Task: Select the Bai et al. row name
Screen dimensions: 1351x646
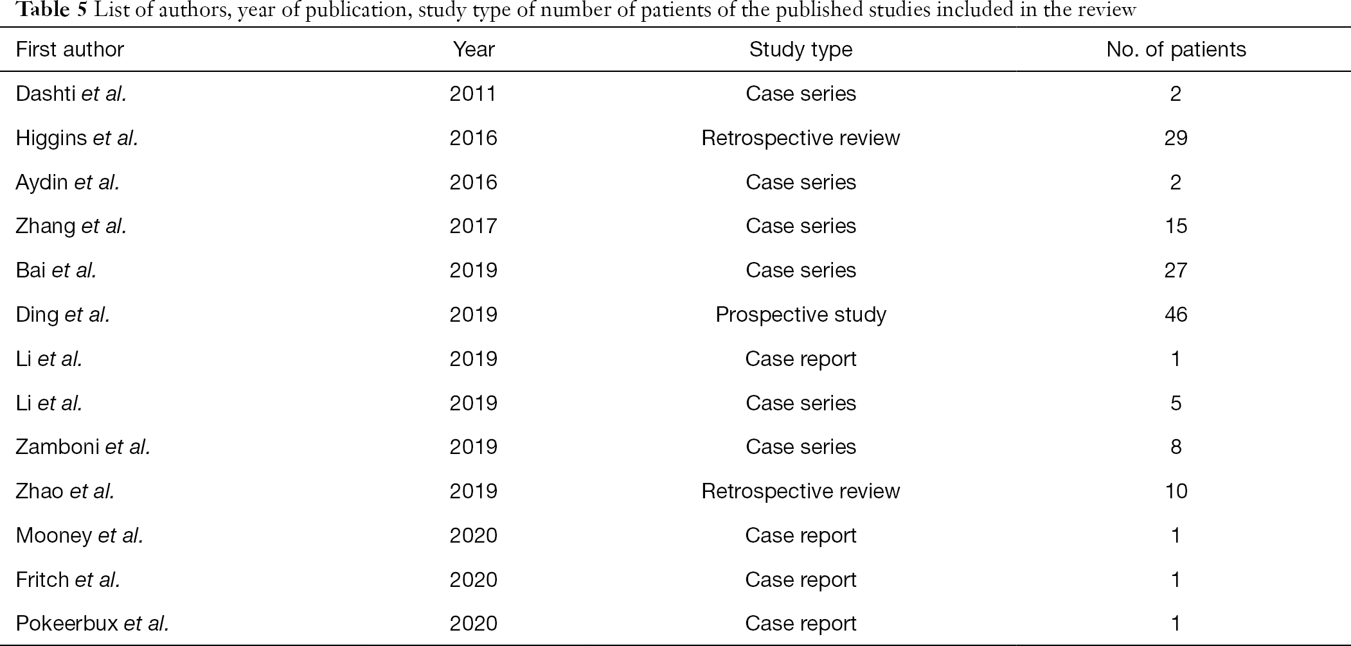Action: [56, 270]
